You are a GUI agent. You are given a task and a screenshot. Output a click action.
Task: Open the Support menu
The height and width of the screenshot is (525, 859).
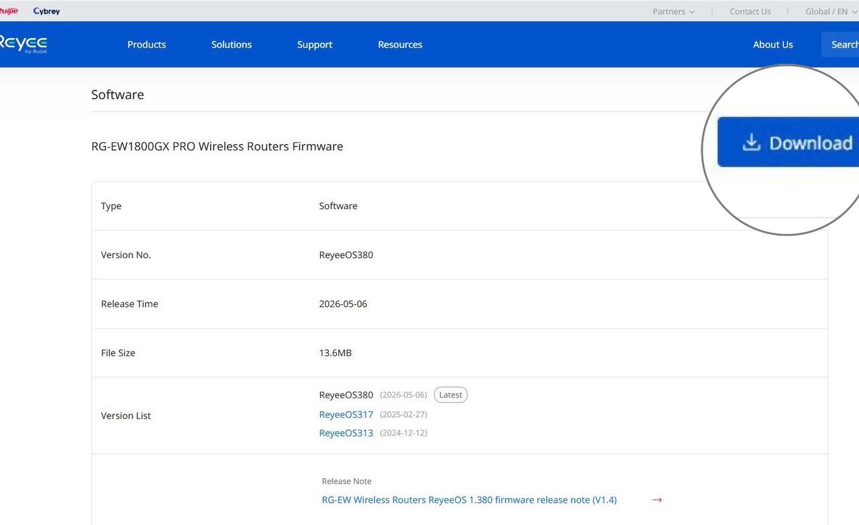tap(315, 44)
